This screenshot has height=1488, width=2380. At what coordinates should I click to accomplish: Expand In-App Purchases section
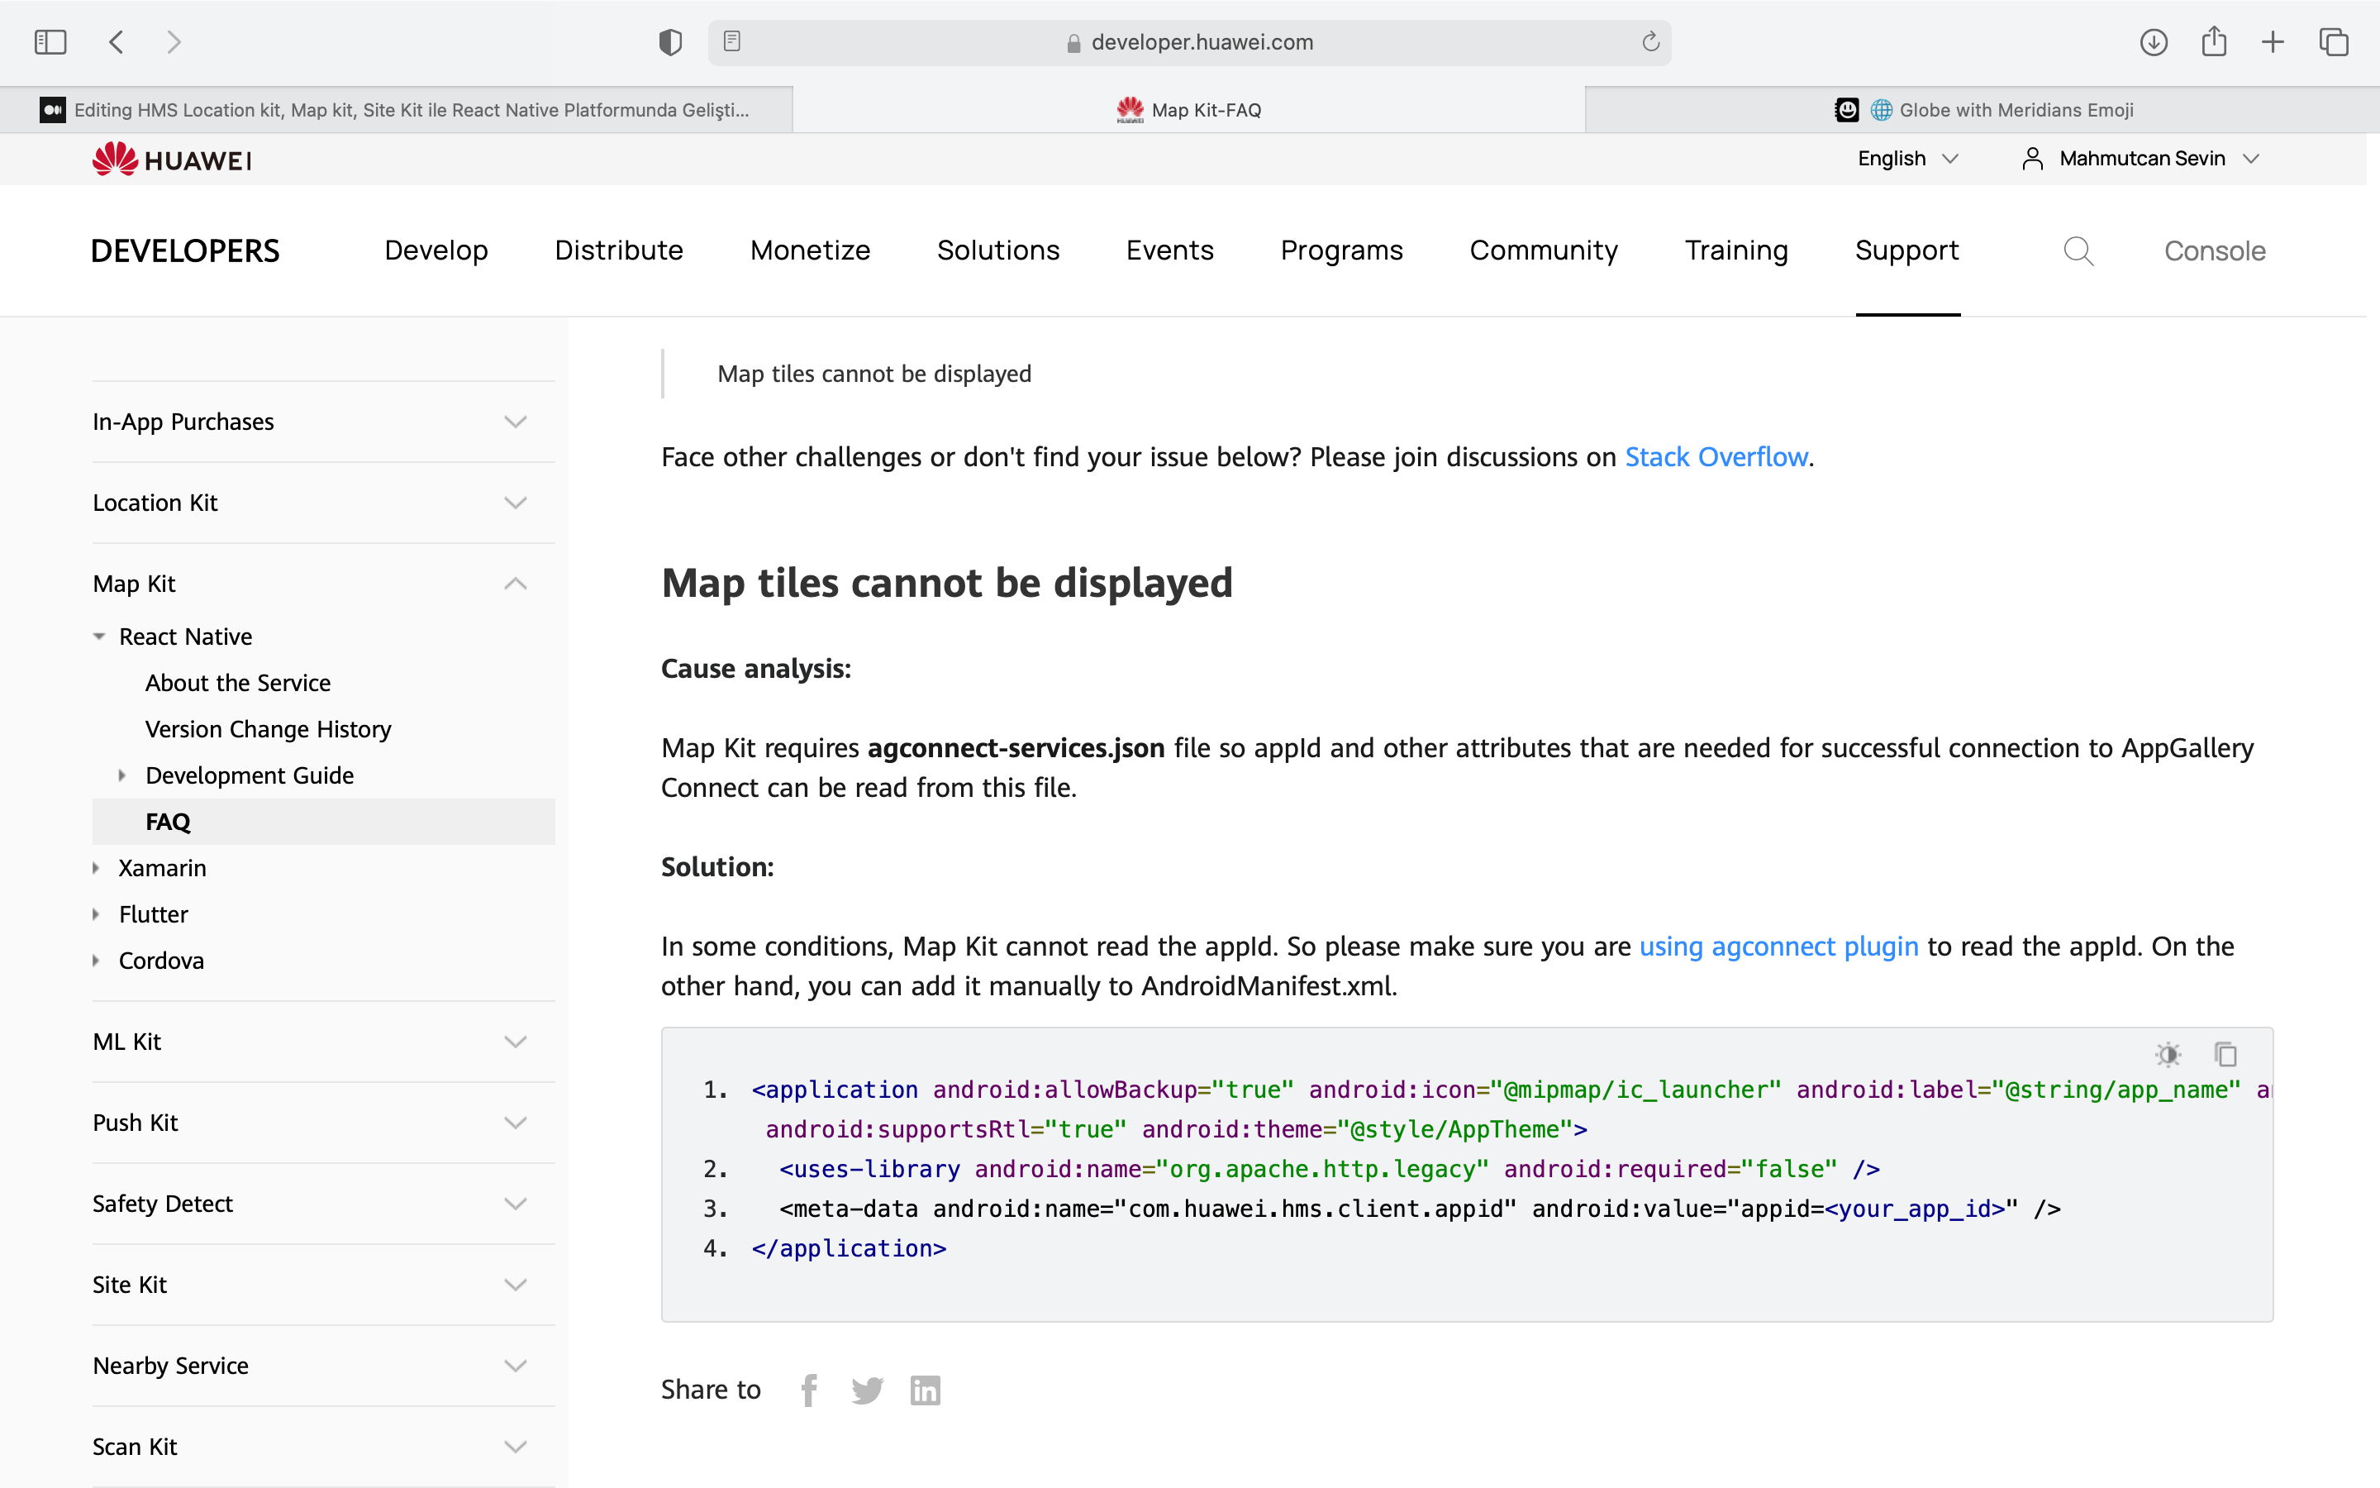pyautogui.click(x=324, y=422)
